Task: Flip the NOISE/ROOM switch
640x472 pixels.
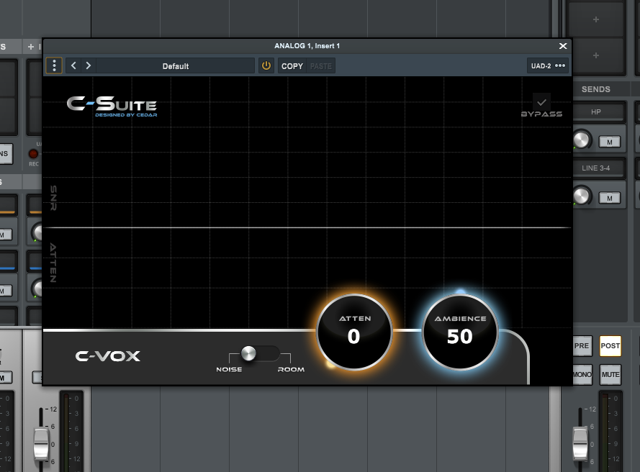Action: click(x=259, y=353)
